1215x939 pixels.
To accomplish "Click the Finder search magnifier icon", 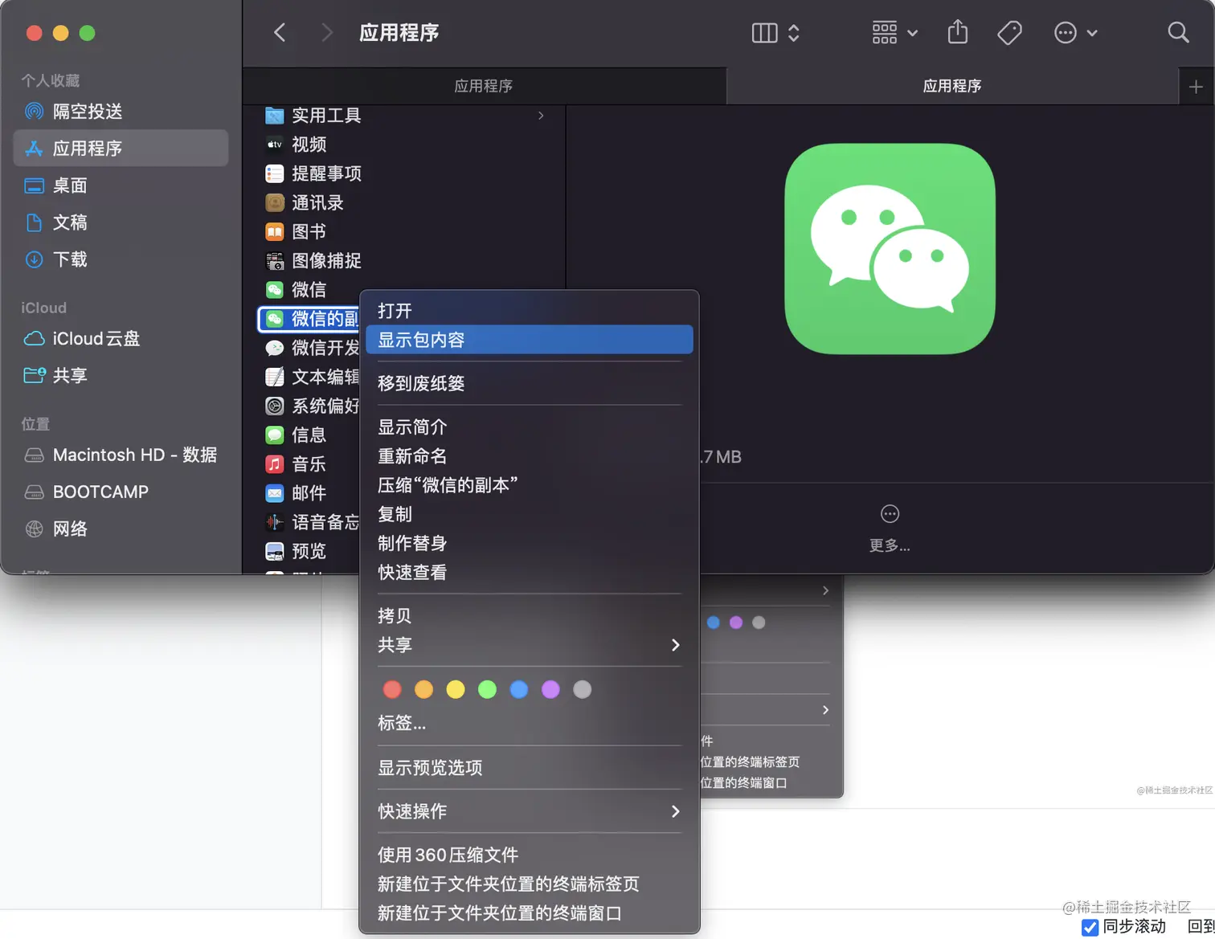I will (1178, 33).
